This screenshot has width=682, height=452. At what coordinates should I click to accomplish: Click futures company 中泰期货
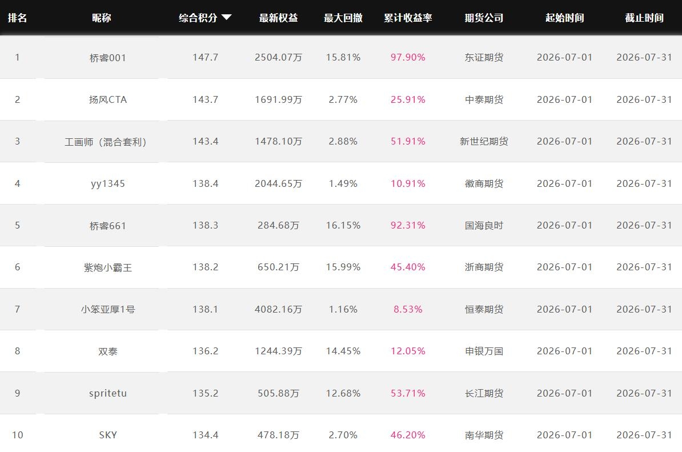(484, 99)
